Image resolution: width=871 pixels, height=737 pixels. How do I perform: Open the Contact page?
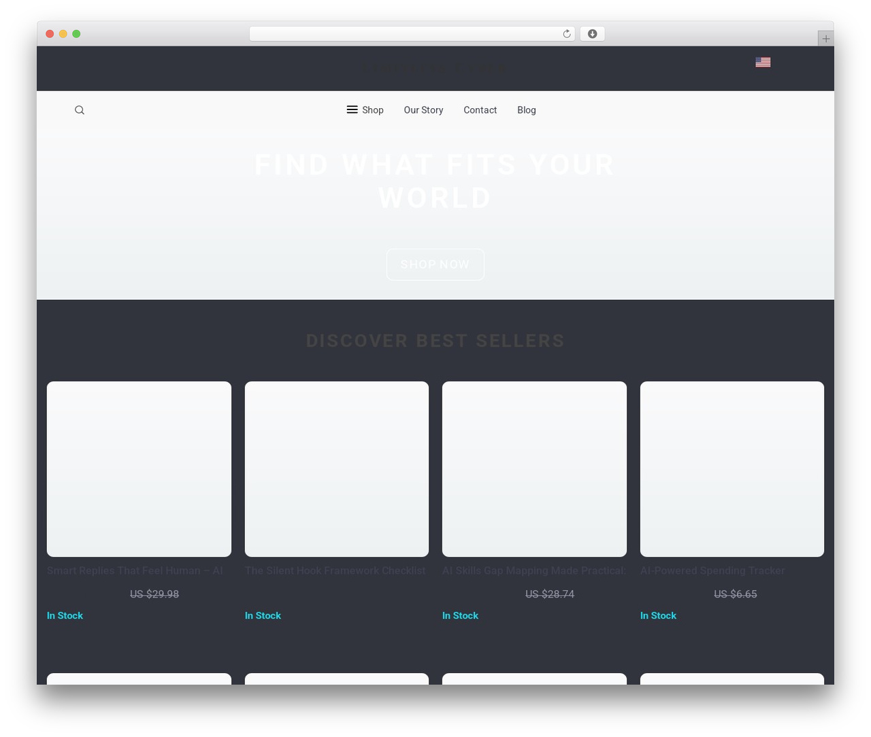pyautogui.click(x=480, y=110)
